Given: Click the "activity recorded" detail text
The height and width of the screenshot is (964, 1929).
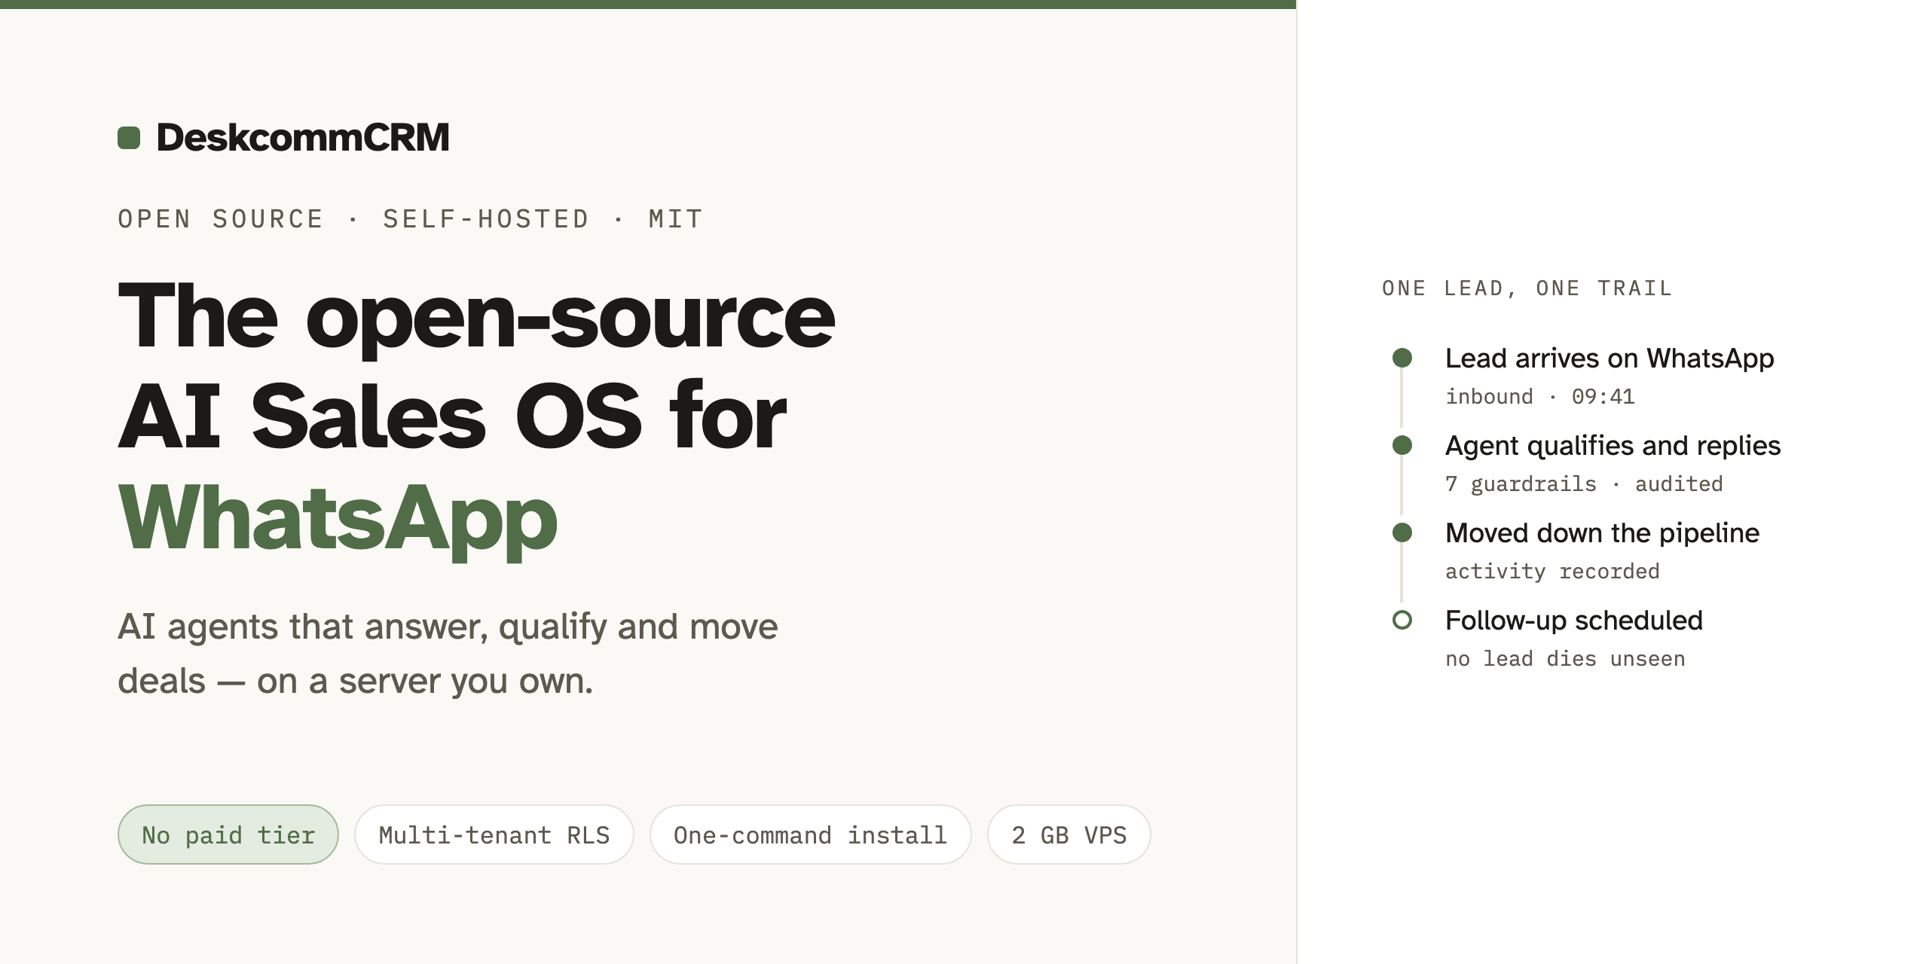Looking at the screenshot, I should (1552, 572).
